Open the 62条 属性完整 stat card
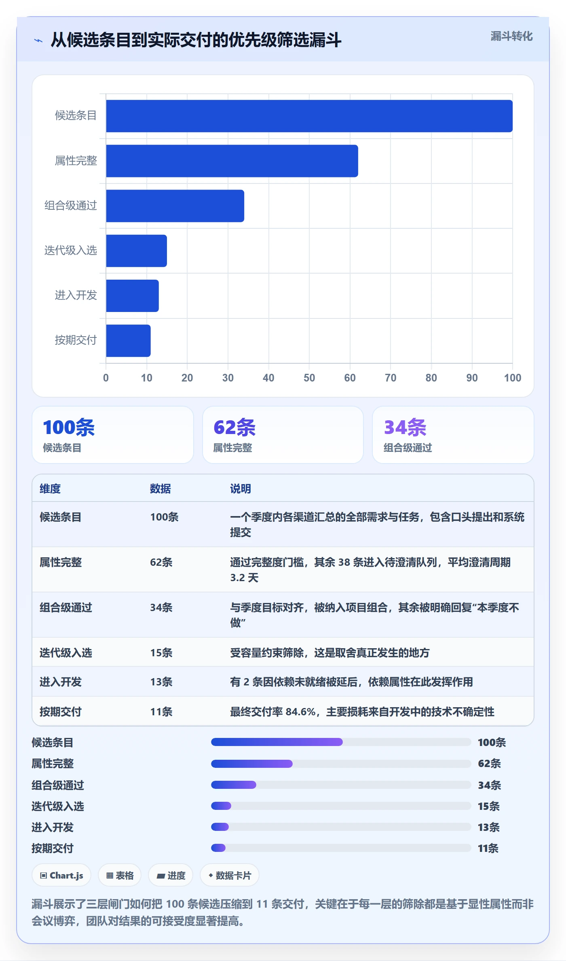 283,434
